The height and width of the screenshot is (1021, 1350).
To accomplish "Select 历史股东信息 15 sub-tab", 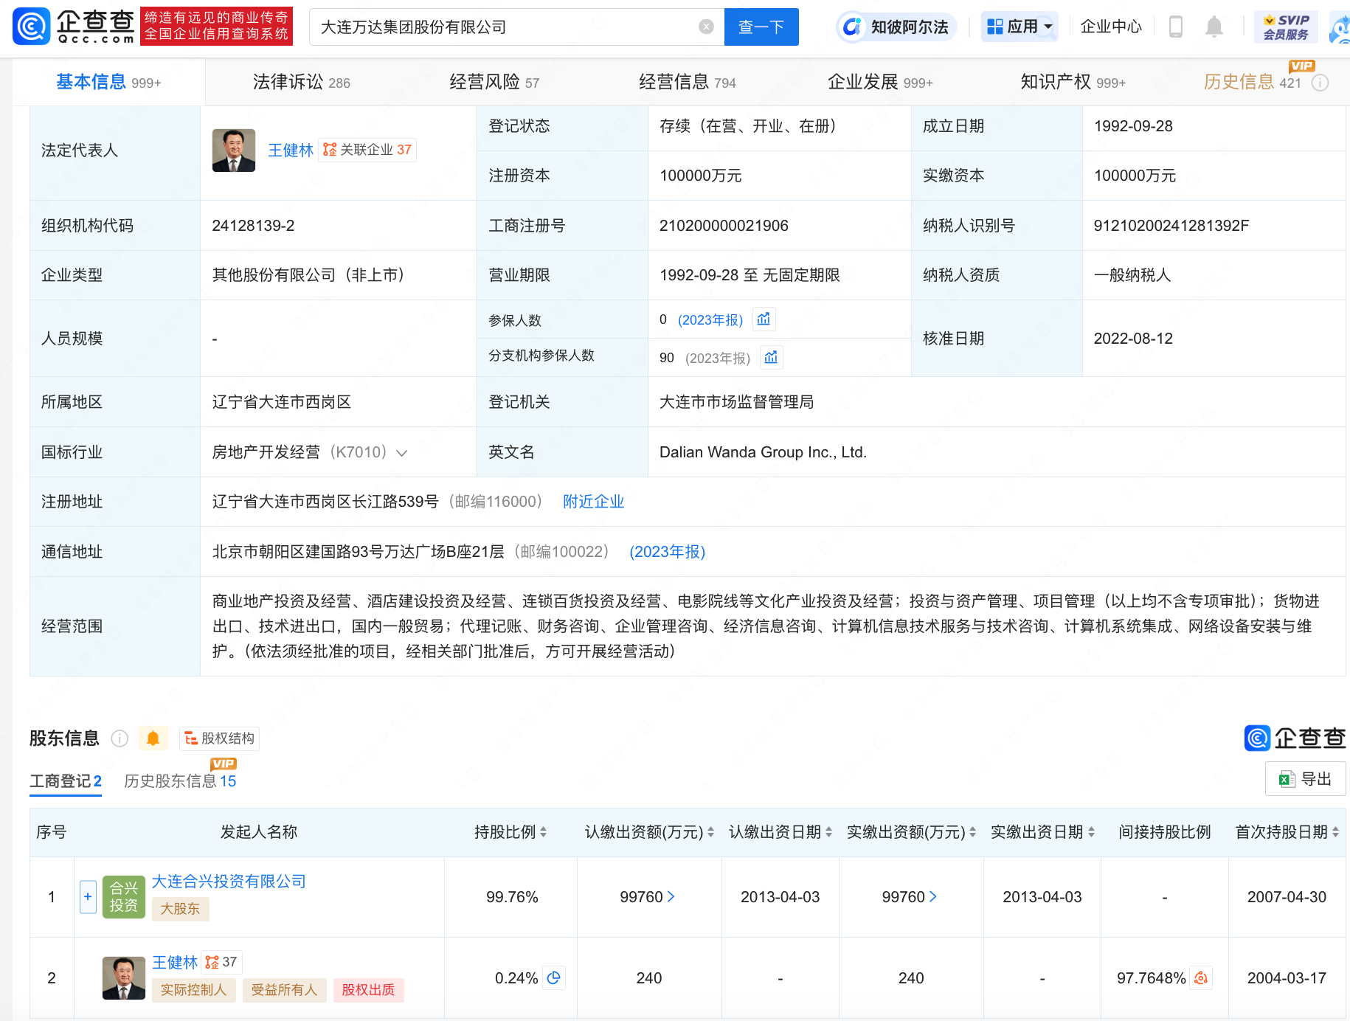I will pyautogui.click(x=180, y=781).
